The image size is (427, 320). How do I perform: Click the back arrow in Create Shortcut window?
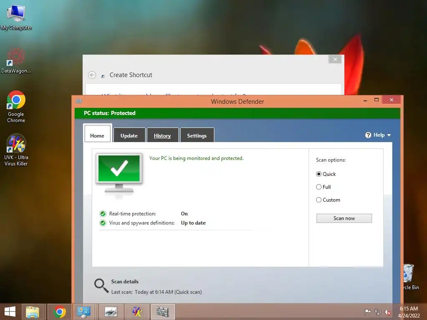tap(92, 75)
